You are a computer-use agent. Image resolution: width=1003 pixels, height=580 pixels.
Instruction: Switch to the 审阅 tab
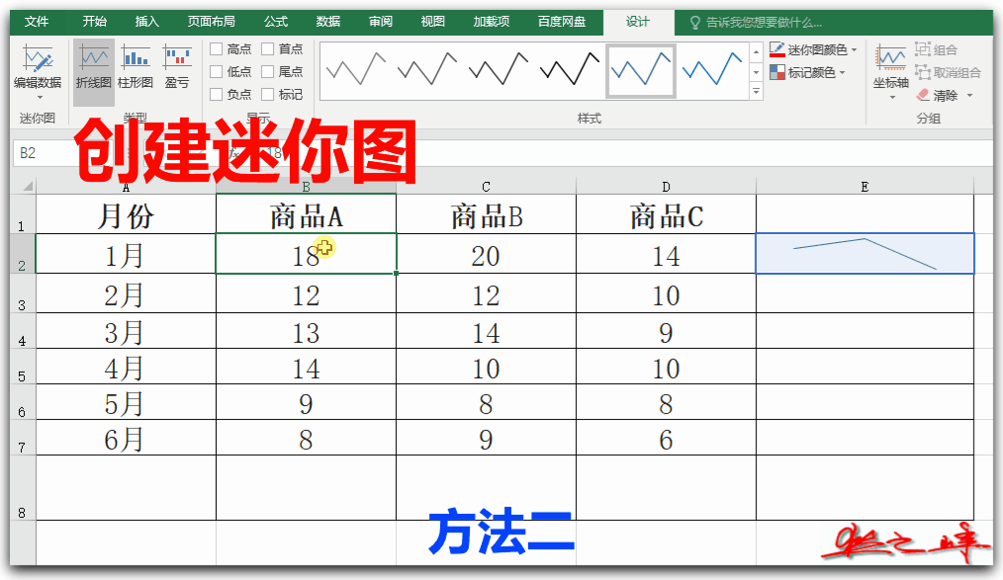click(x=381, y=22)
